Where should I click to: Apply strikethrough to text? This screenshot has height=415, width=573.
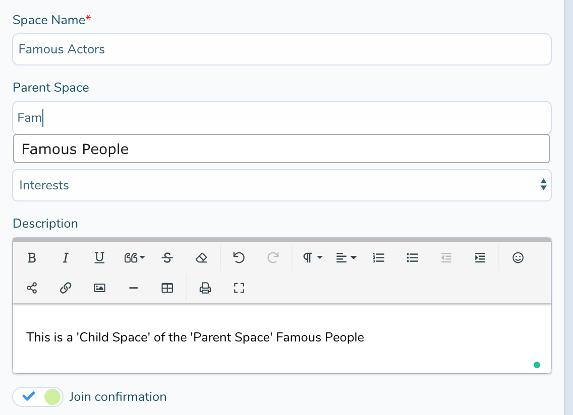click(x=167, y=258)
